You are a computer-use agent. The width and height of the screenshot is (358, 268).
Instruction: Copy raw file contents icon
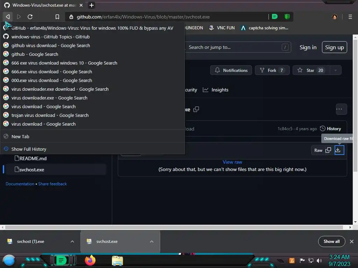(328, 150)
